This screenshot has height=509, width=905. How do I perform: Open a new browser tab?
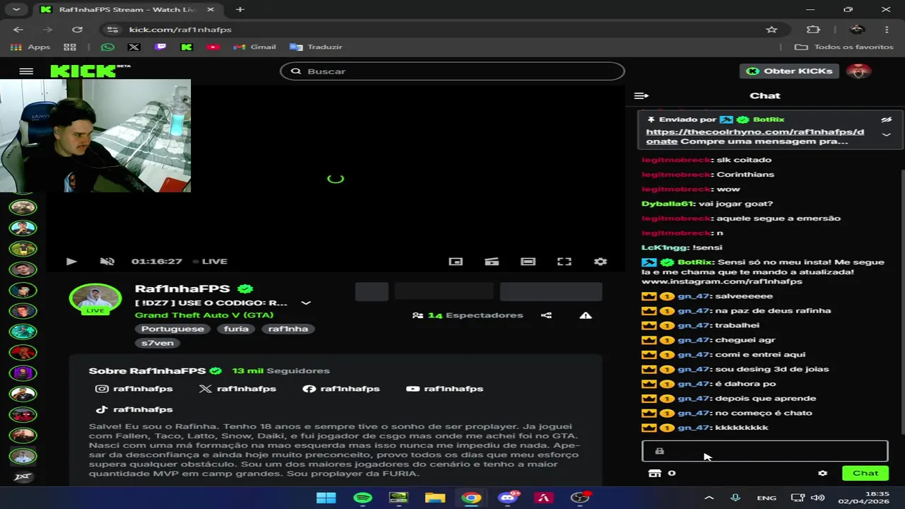click(240, 9)
